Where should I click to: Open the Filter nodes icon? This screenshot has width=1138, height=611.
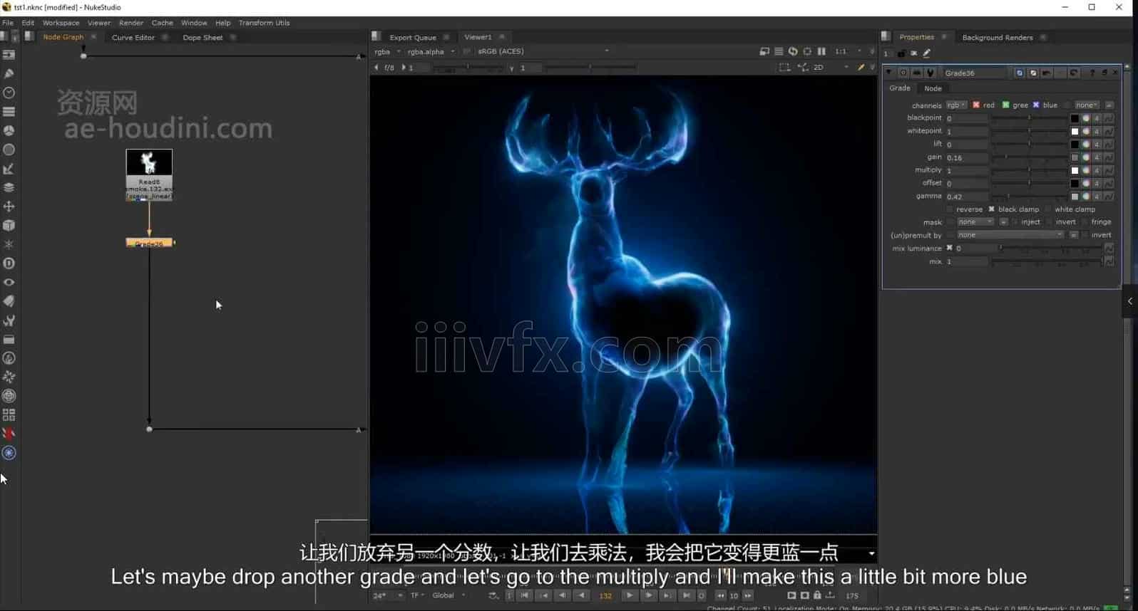click(9, 150)
